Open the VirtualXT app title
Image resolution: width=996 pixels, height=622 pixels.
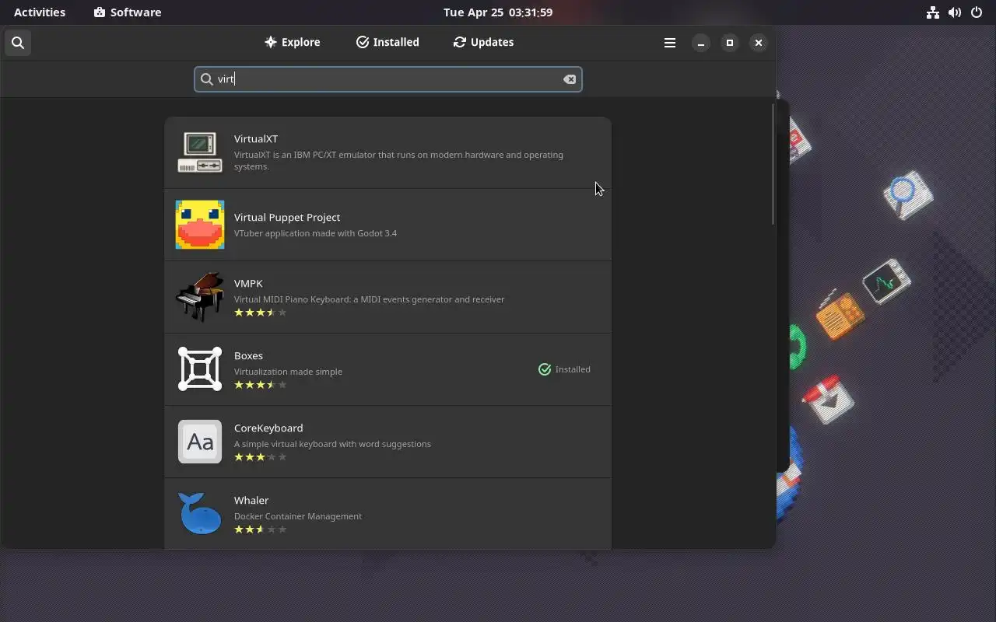pos(256,138)
